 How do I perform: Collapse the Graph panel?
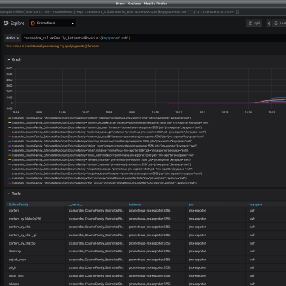14,59
